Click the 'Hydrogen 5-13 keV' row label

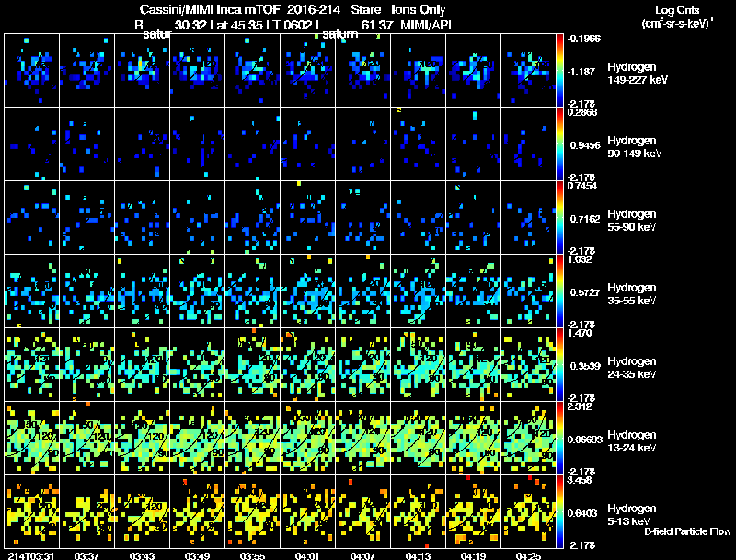tap(632, 515)
